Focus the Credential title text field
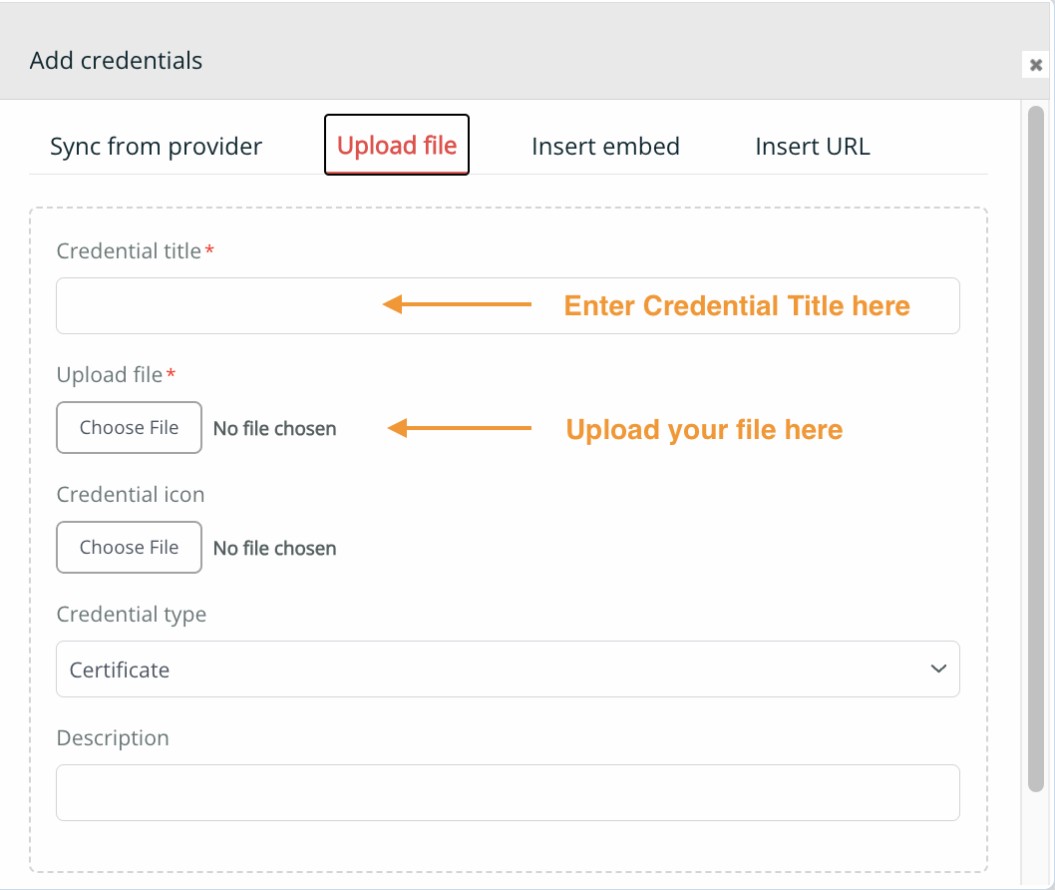Viewport: 1055px width, 890px height. point(508,305)
